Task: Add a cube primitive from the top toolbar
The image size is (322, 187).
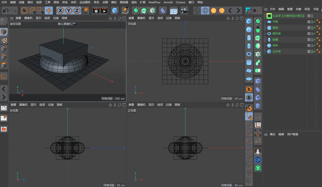Action: tap(115, 11)
